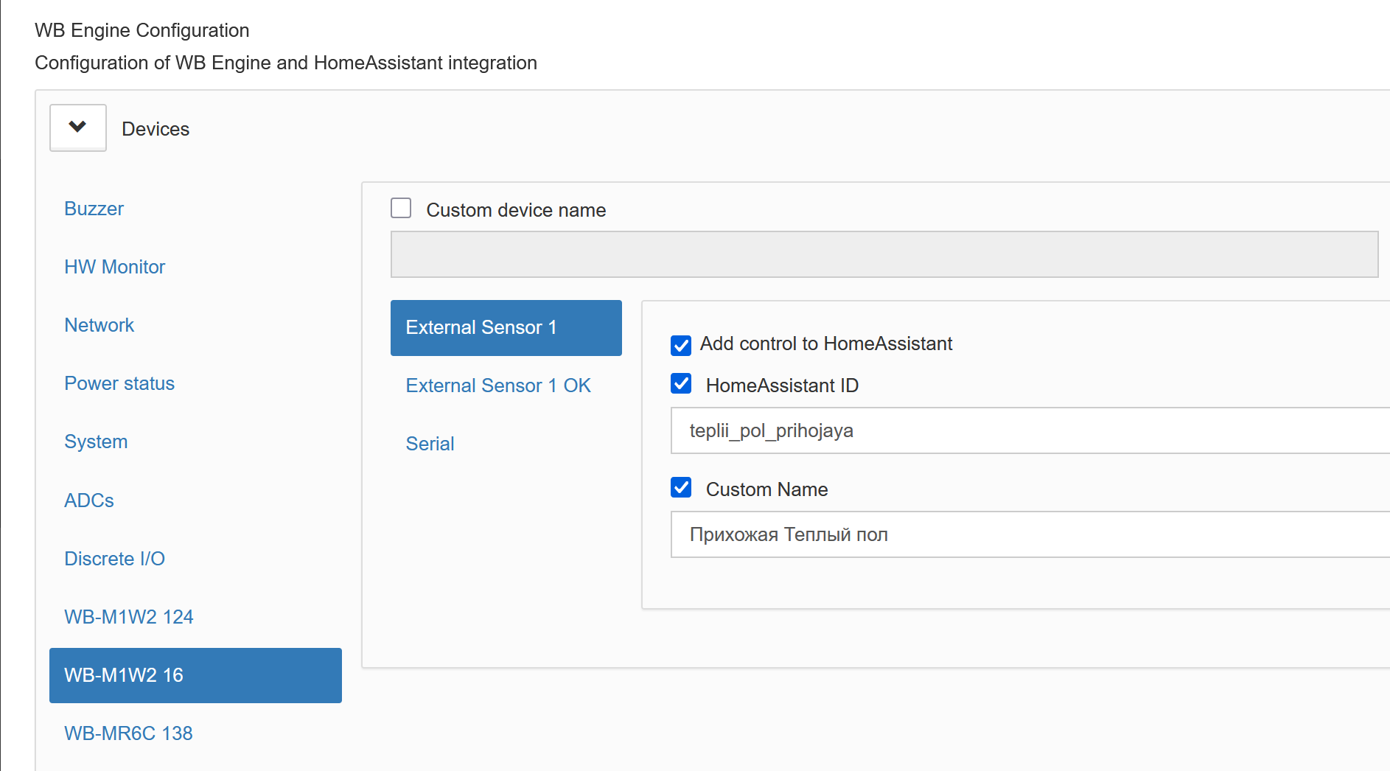Viewport: 1390px width, 771px height.
Task: Open WB-MR6C 138 device
Action: 128,733
